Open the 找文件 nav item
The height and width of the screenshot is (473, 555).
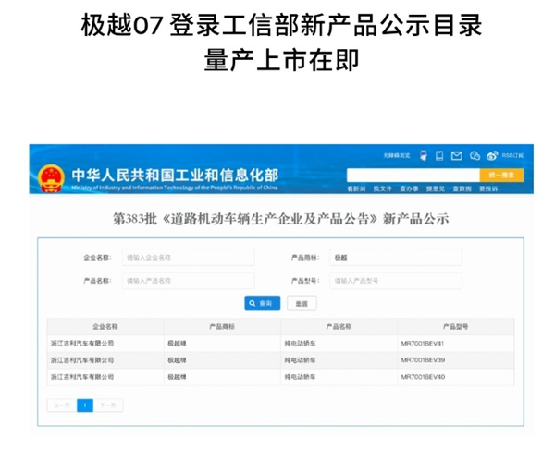click(x=383, y=188)
